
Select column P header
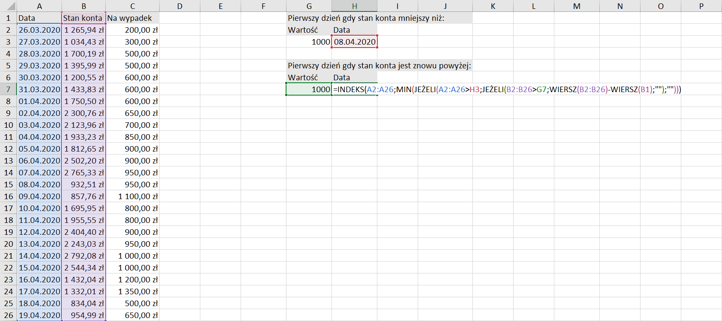pyautogui.click(x=701, y=6)
